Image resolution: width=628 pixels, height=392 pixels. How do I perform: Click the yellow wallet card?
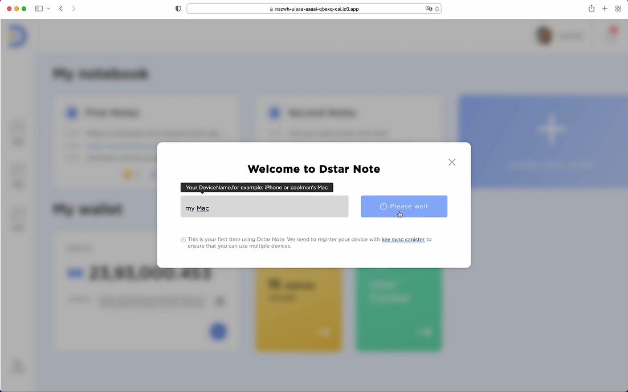coord(299,309)
